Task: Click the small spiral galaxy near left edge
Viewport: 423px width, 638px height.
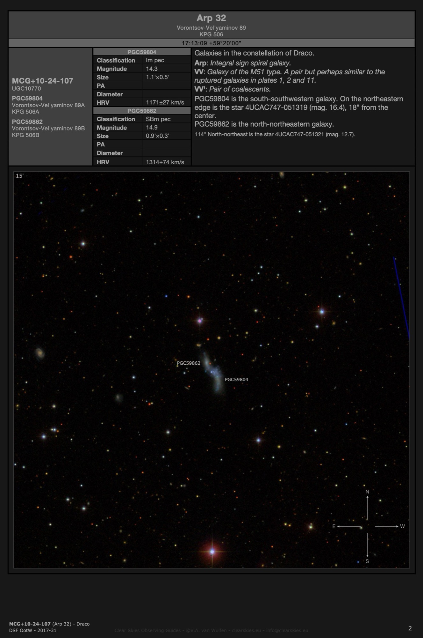Action: pos(39,353)
